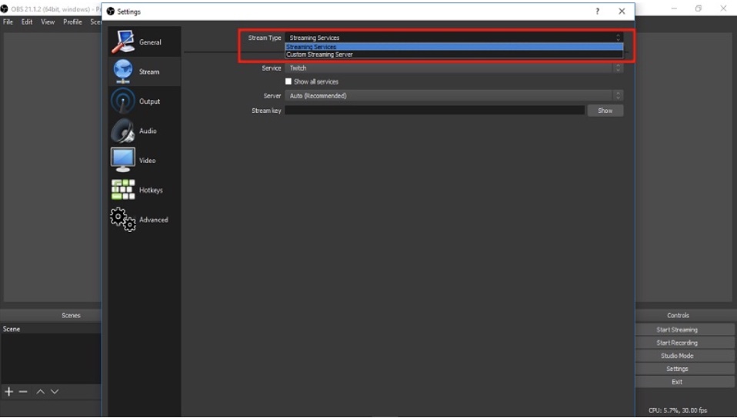The height and width of the screenshot is (418, 737).
Task: Choose Custom Streaming Server option
Action: (x=319, y=55)
